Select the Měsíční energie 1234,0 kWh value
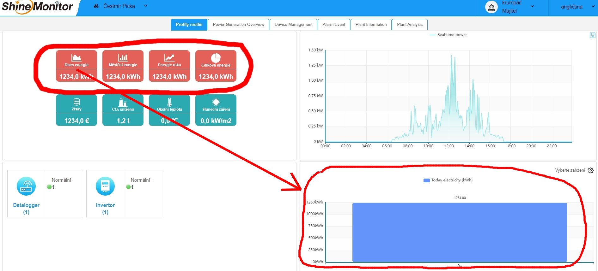 pyautogui.click(x=123, y=77)
